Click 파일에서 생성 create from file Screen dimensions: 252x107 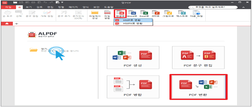tap(95, 15)
